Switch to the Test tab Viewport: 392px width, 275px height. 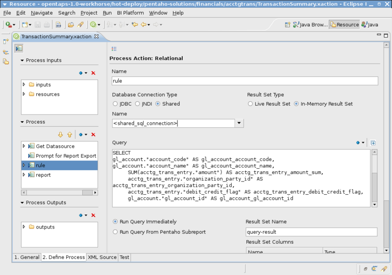pyautogui.click(x=124, y=257)
